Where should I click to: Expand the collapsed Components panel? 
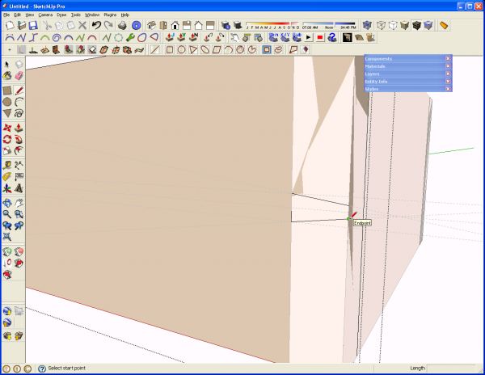408,58
